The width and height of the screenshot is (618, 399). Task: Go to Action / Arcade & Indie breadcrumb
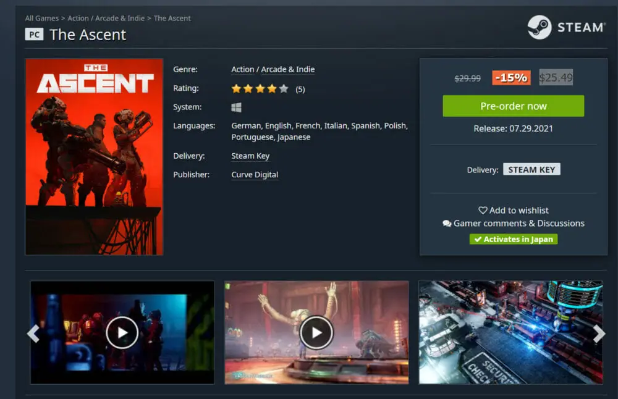(106, 19)
